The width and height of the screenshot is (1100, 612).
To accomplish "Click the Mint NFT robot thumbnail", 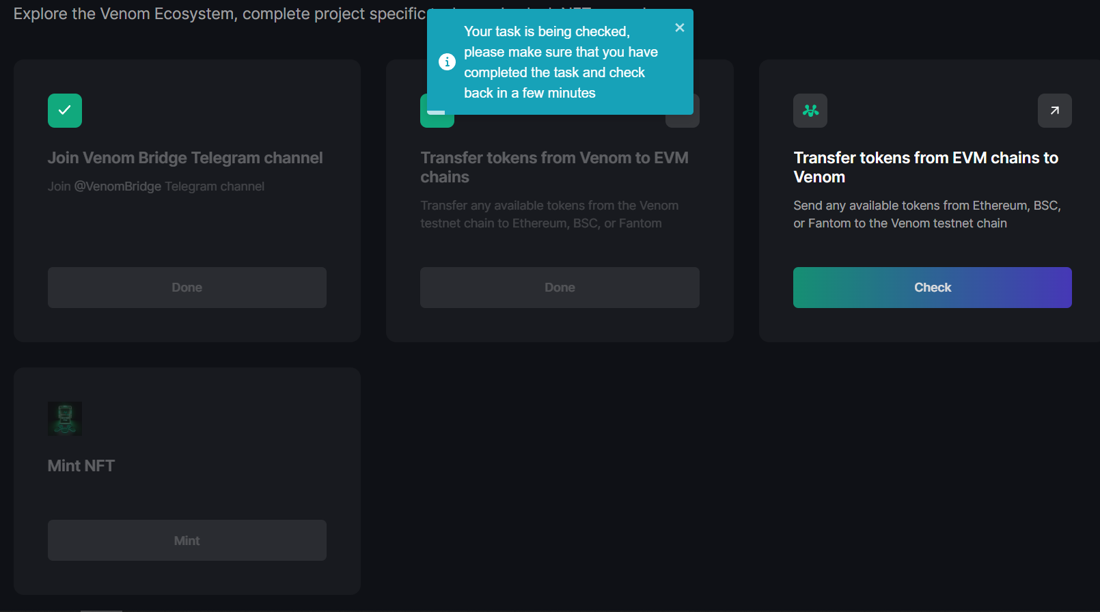I will click(x=65, y=419).
